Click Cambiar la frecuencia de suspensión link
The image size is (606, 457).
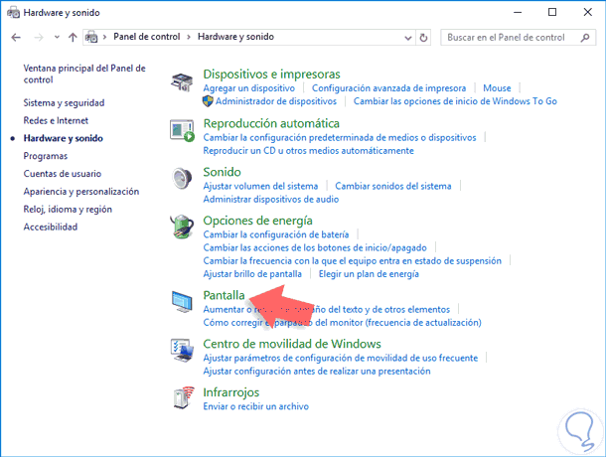coord(352,261)
